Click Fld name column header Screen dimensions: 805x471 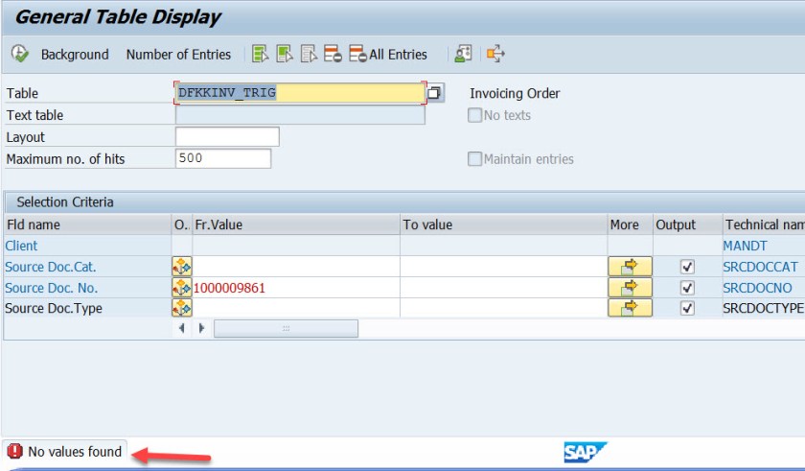point(88,224)
